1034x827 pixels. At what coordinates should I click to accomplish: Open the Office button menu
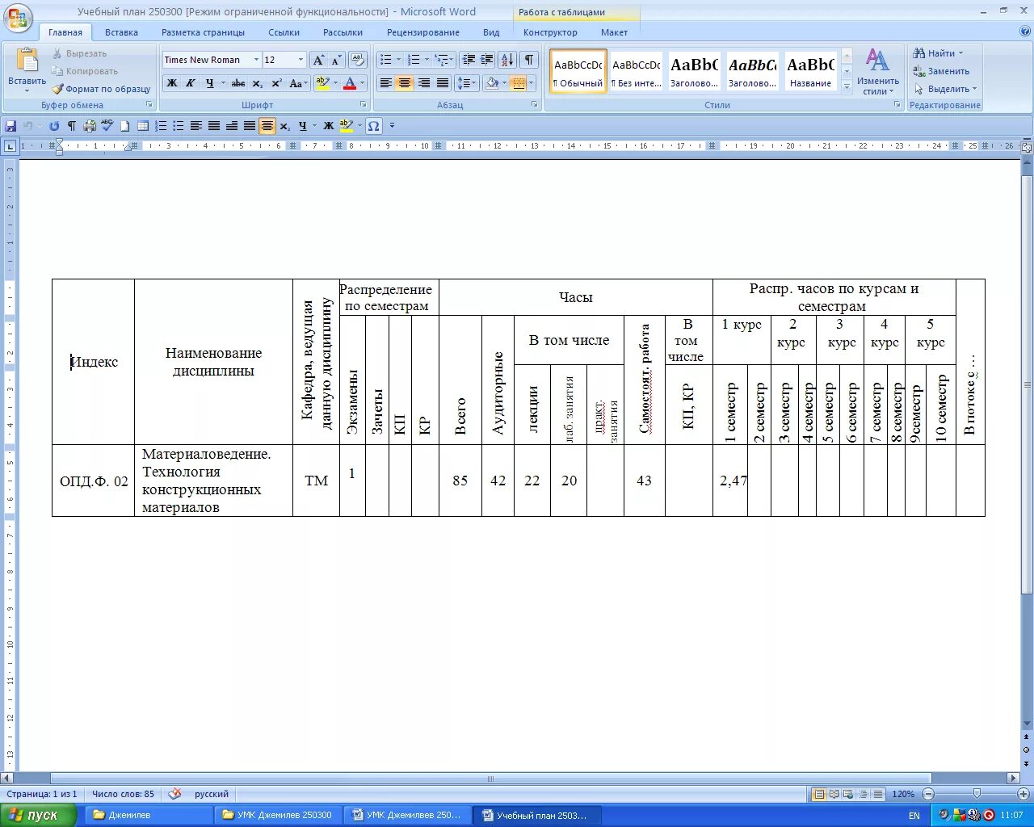pos(18,18)
